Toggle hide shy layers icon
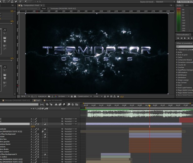Viewport: 193px width, 163px height. click(56, 104)
